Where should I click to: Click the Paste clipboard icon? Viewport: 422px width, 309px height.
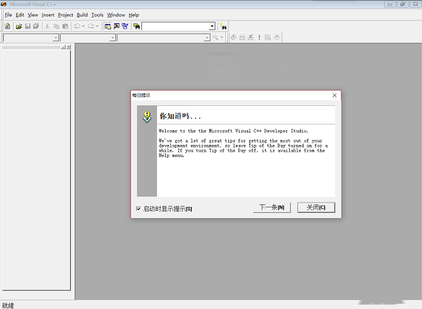pos(65,26)
